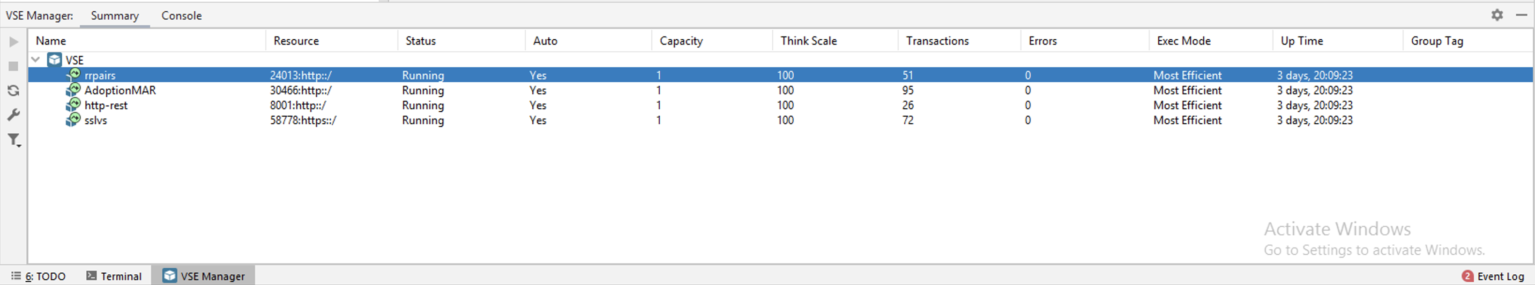Click the rrpairs service icon
The height and width of the screenshot is (285, 1535).
click(73, 75)
